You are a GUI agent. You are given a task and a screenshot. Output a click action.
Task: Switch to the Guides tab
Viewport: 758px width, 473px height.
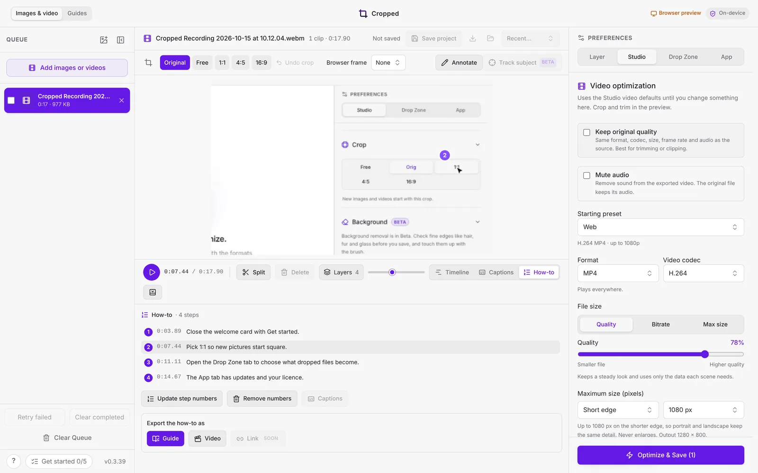(77, 13)
